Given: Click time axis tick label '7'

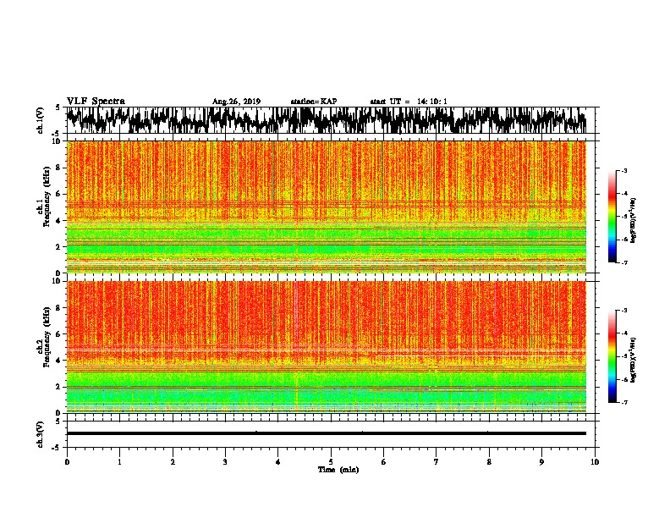Looking at the screenshot, I should coord(437,462).
